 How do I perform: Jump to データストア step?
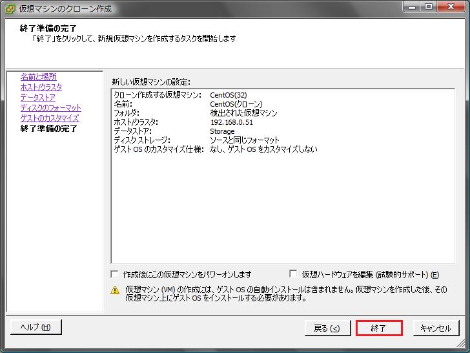click(x=37, y=98)
